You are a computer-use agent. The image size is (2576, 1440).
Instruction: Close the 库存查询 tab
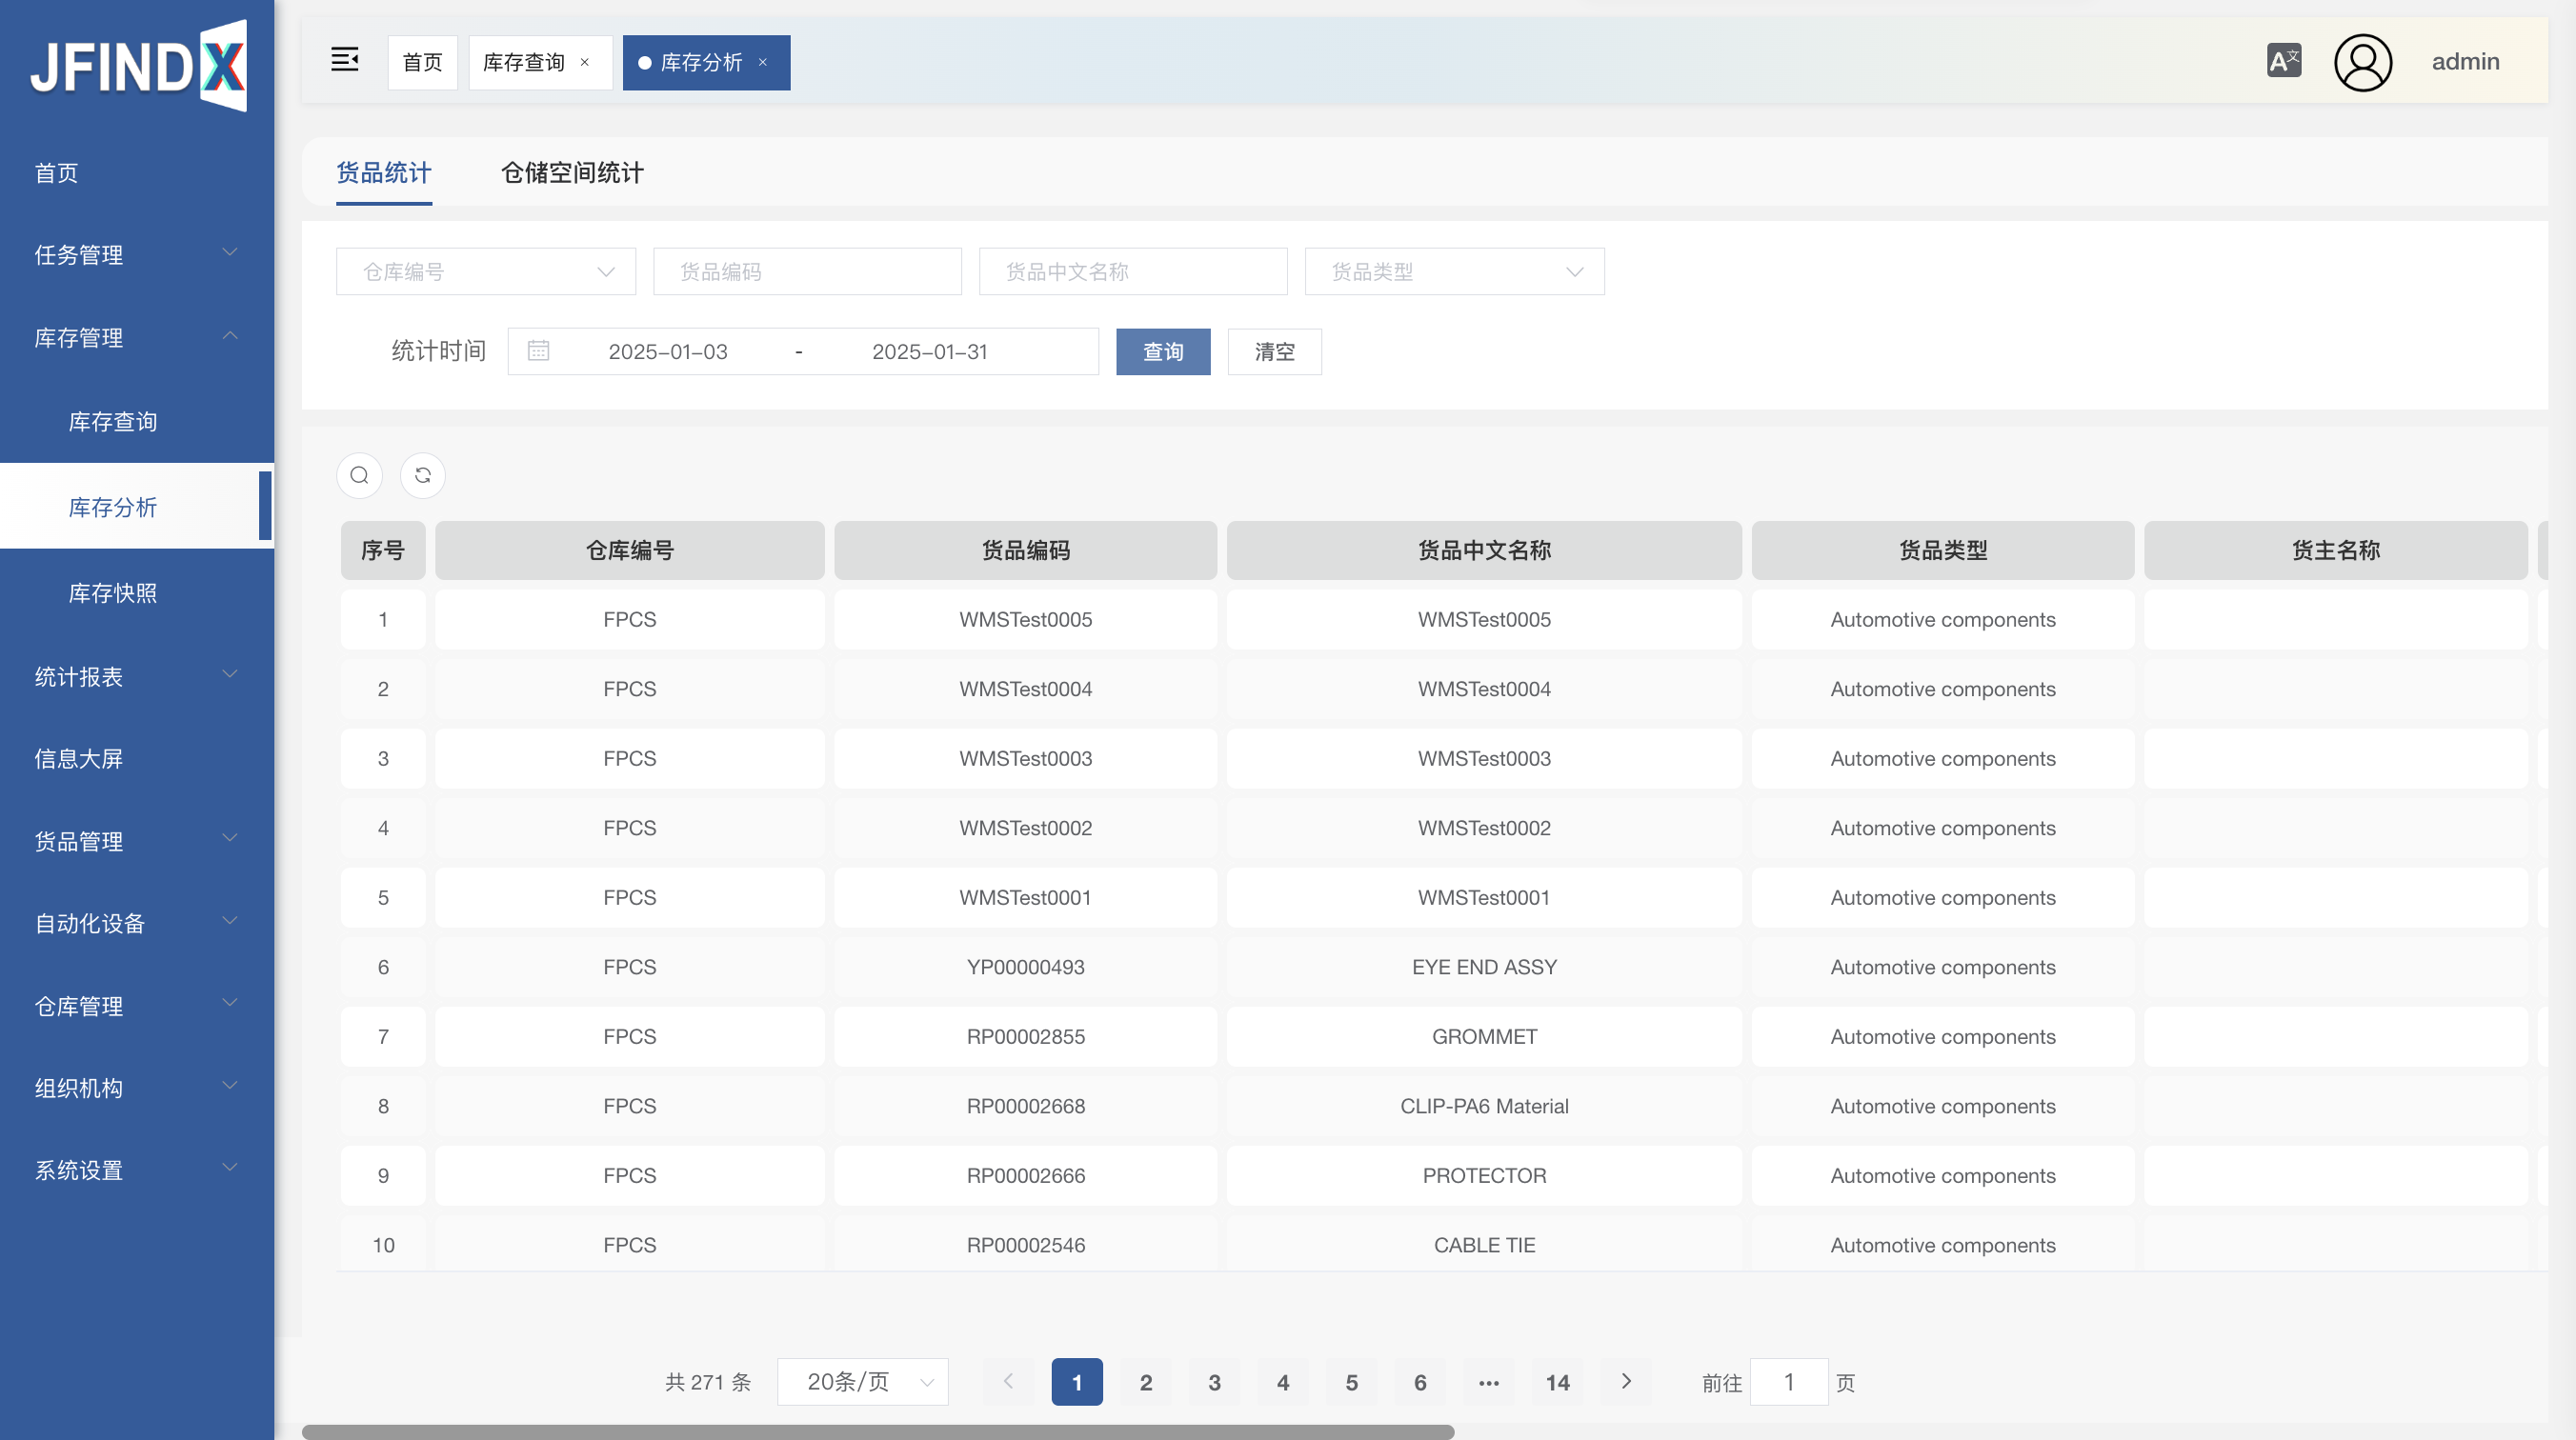coord(585,62)
